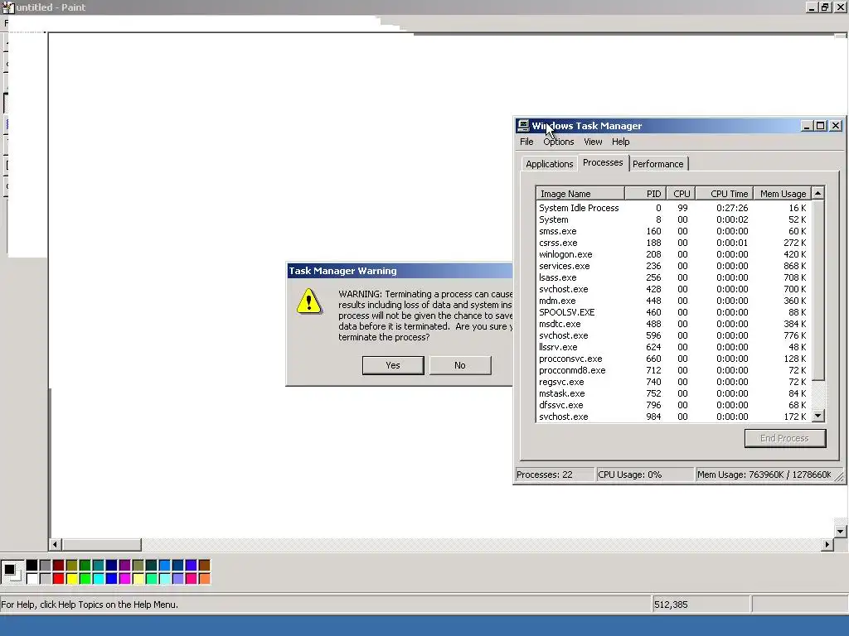
Task: Choose the hot pink color swatch
Action: 192,579
